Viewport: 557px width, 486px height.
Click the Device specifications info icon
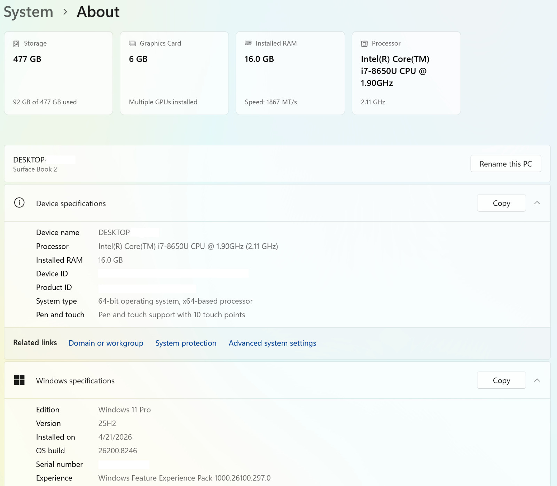[x=19, y=202]
